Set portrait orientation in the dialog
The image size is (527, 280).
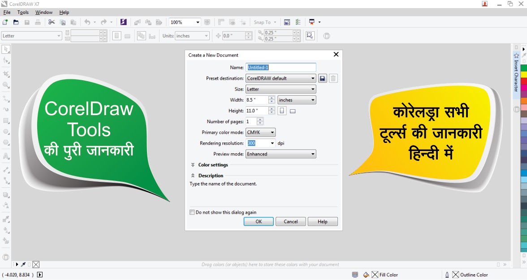point(282,111)
